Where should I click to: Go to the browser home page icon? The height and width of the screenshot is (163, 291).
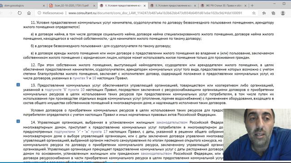coord(29,13)
